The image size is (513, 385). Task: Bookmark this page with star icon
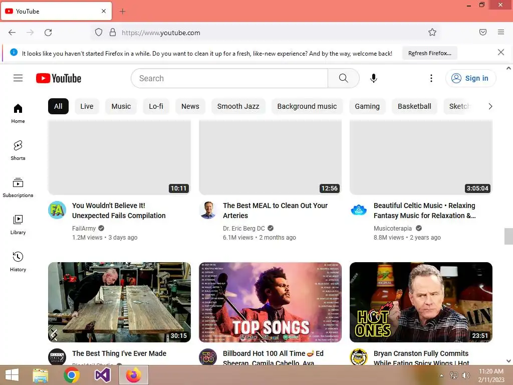[x=432, y=32]
